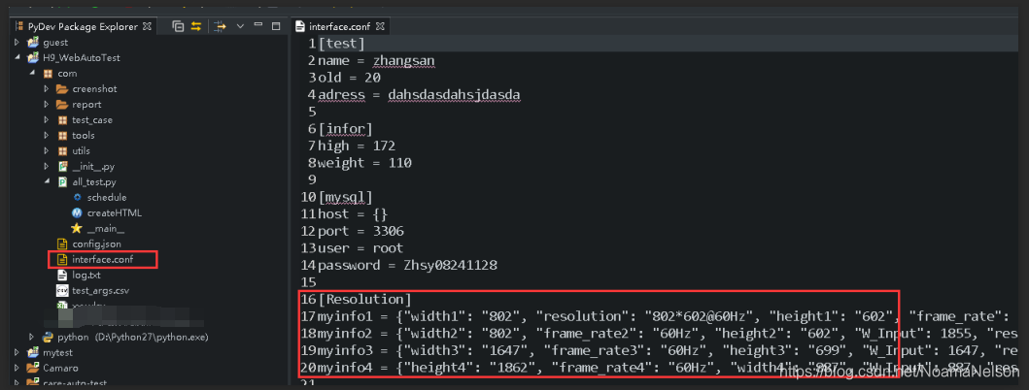Screen dimensions: 1029x390
Task: Click the log.txt file icon
Action: tap(62, 275)
